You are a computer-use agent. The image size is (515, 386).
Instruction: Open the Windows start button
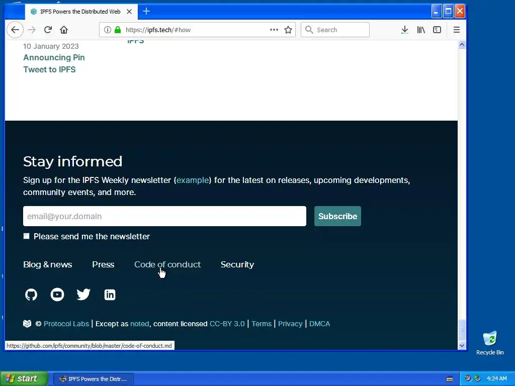tap(24, 378)
